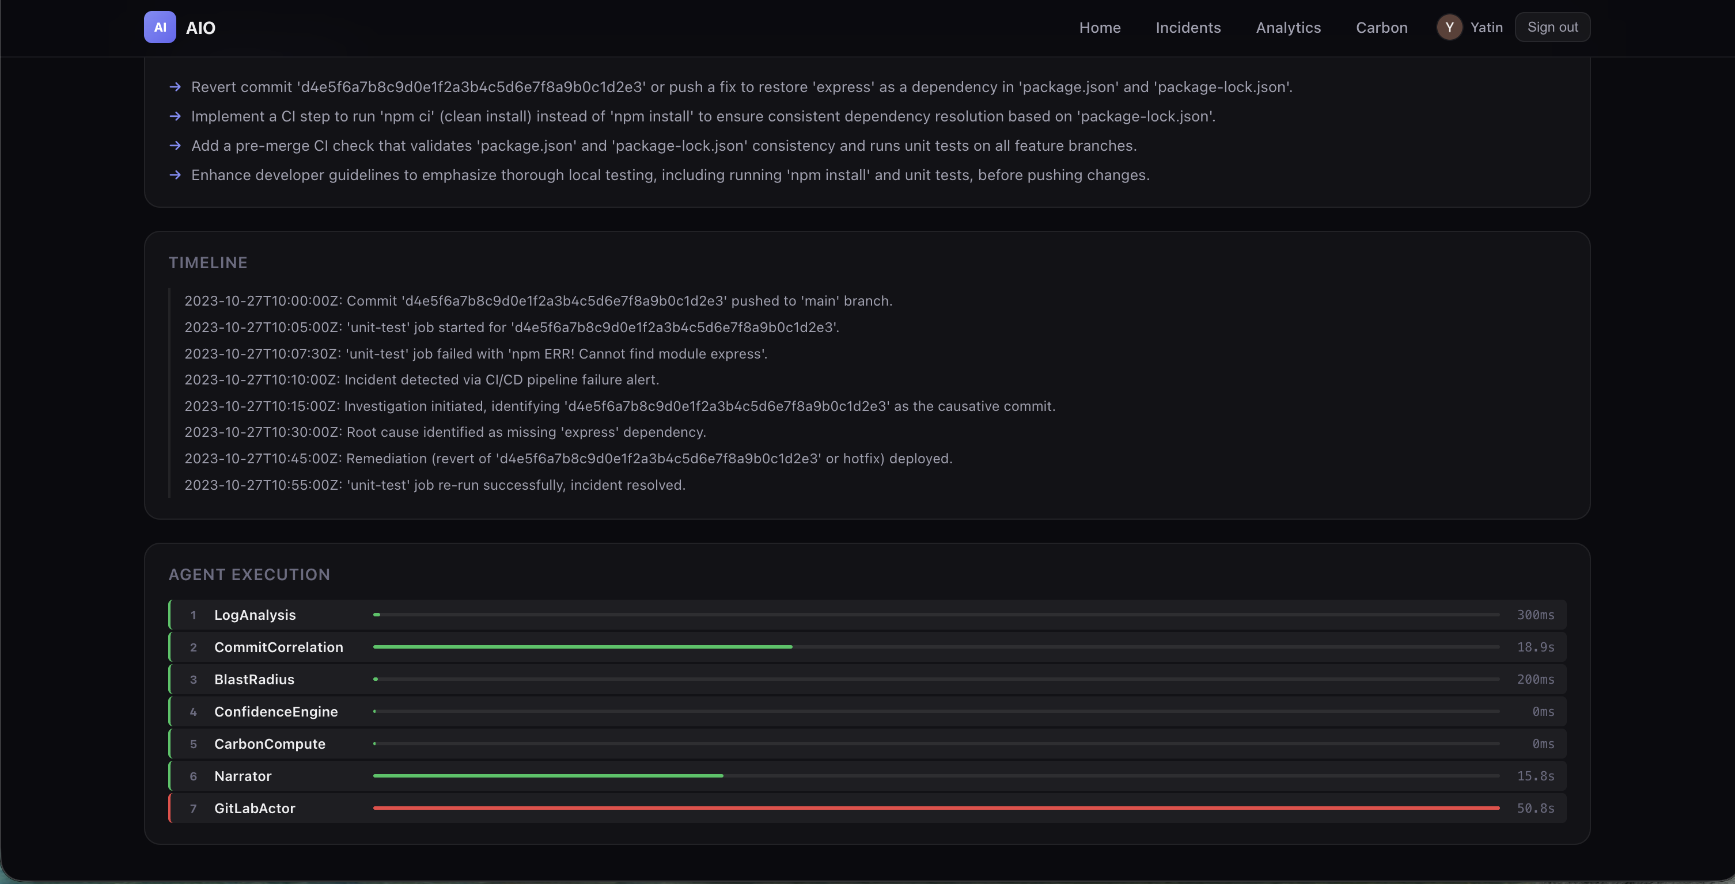Go to the Incidents page
Screen dimensions: 1735x884
click(1187, 28)
